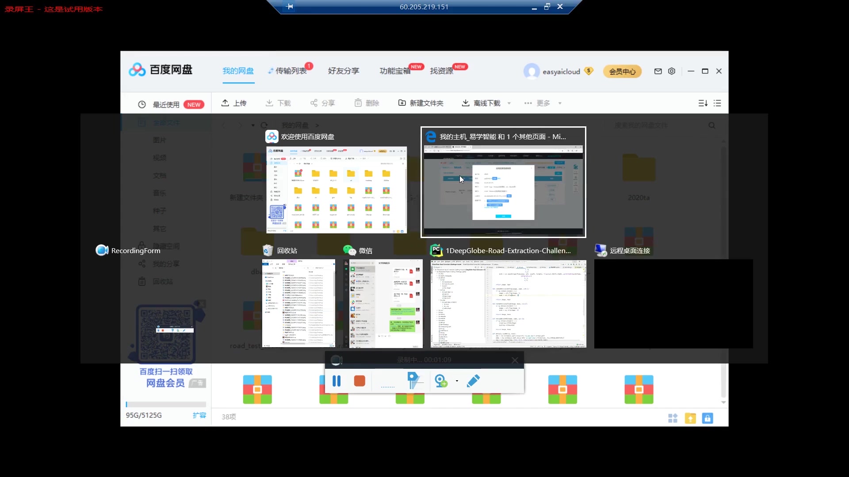849x477 pixels.
Task: Expand the webcam dropdown arrow on recorder
Action: click(457, 381)
